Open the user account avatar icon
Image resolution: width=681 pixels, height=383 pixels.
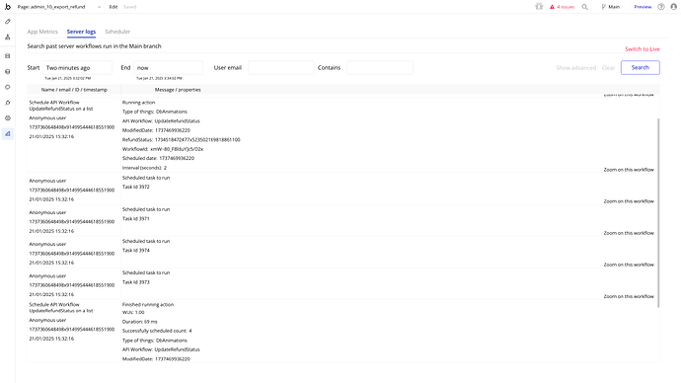pyautogui.click(x=674, y=7)
